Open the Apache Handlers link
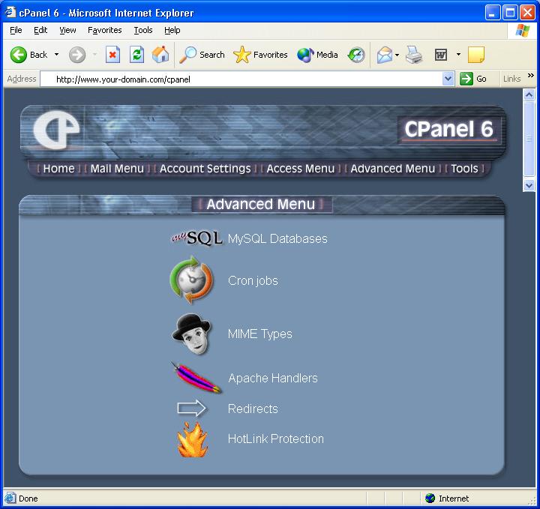Image resolution: width=540 pixels, height=509 pixels. (273, 378)
